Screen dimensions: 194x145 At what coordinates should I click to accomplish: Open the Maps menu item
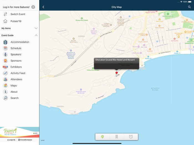[14, 86]
